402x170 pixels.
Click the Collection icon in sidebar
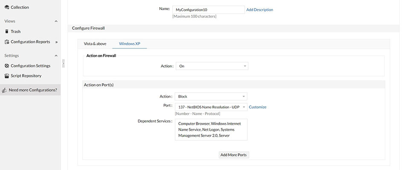pyautogui.click(x=6, y=7)
